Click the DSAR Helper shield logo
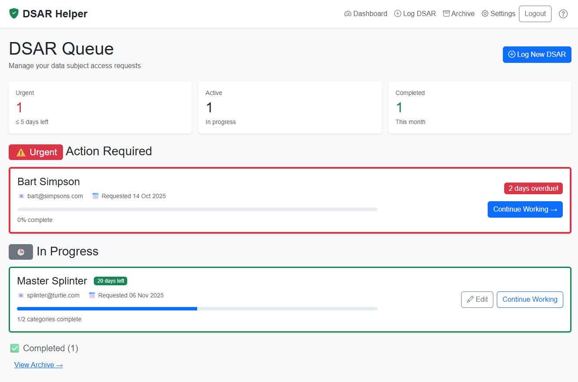Screen dimensions: 578x382 coord(14,13)
